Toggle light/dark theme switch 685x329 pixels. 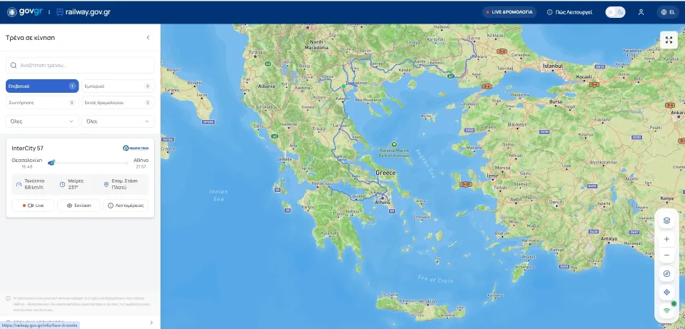click(x=615, y=12)
